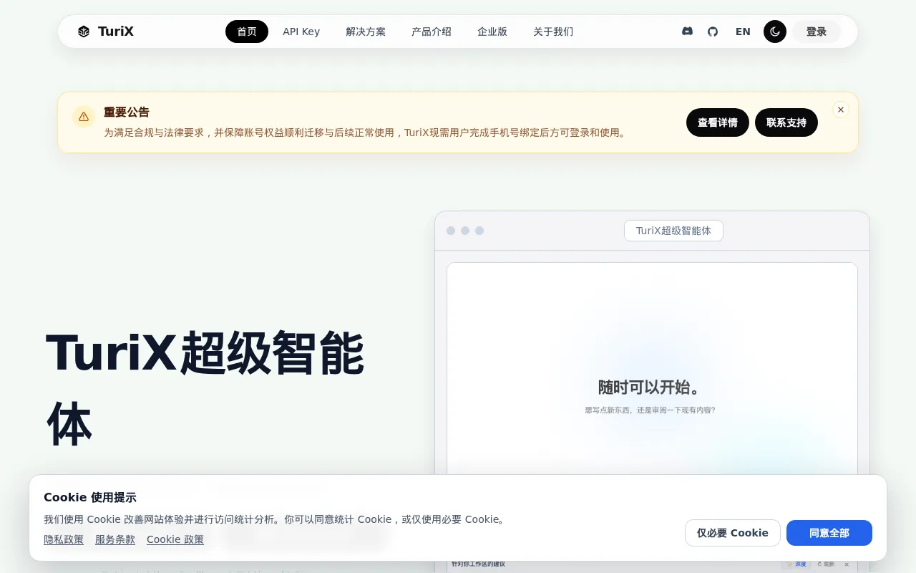Image resolution: width=916 pixels, height=573 pixels.
Task: Click the Cookie 使用提示 heading
Action: (x=90, y=497)
